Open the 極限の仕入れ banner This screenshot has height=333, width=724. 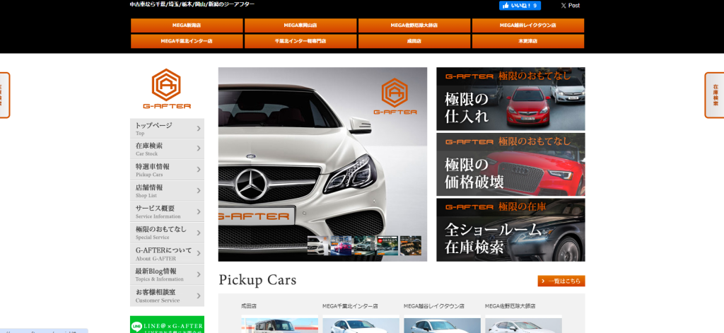(x=510, y=99)
